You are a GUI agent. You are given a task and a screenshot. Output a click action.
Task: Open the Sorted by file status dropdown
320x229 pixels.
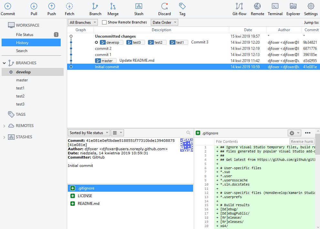click(x=89, y=133)
